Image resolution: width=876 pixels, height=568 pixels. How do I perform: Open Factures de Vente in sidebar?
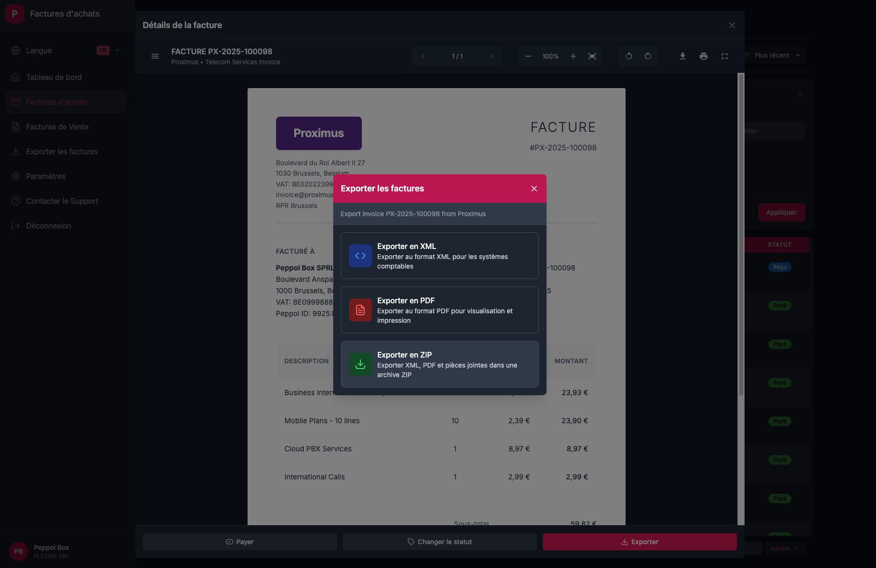(x=66, y=127)
